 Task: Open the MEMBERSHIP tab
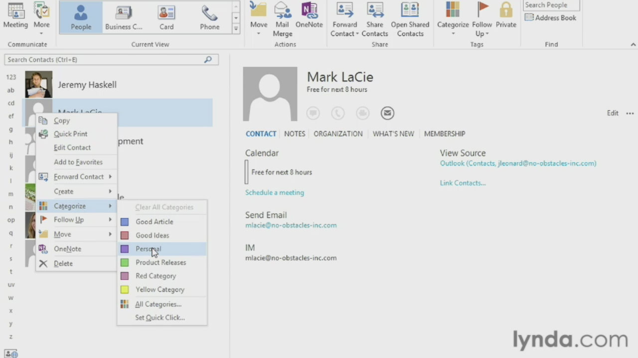pyautogui.click(x=445, y=134)
